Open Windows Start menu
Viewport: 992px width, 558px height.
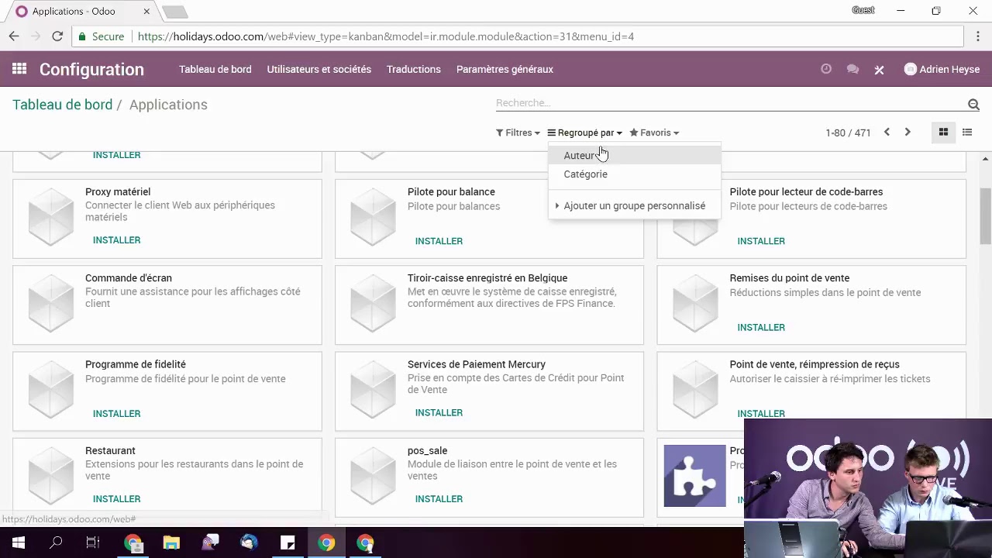coord(19,542)
